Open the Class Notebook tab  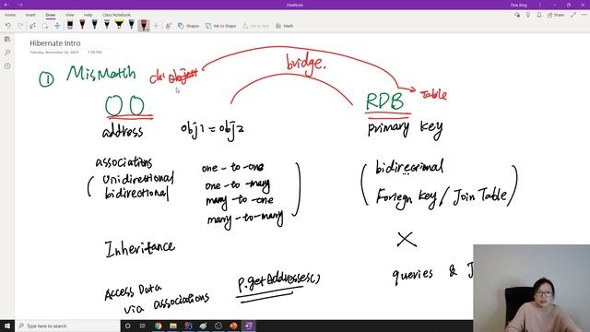116,15
